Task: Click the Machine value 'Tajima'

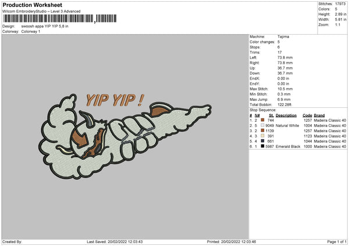Action: click(x=283, y=37)
